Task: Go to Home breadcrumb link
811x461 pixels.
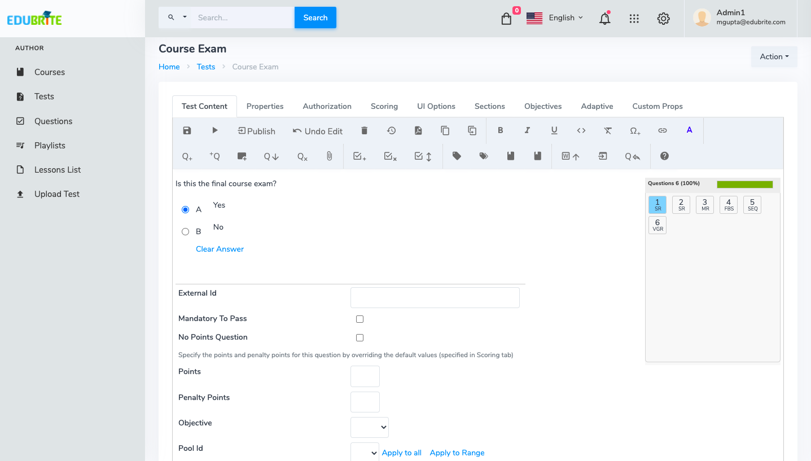Action: tap(169, 67)
